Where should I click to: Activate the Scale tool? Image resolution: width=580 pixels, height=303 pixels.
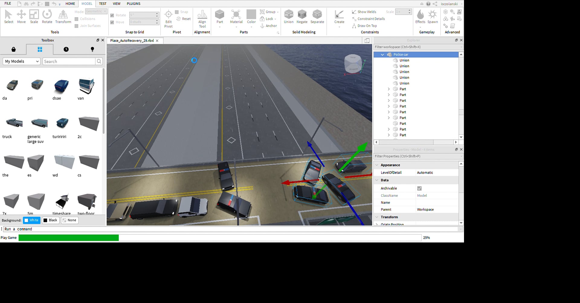pos(34,17)
